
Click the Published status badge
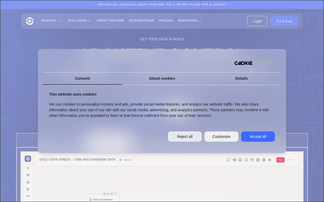point(126,160)
